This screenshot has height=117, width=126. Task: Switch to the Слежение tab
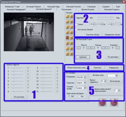pyautogui.click(x=92, y=6)
